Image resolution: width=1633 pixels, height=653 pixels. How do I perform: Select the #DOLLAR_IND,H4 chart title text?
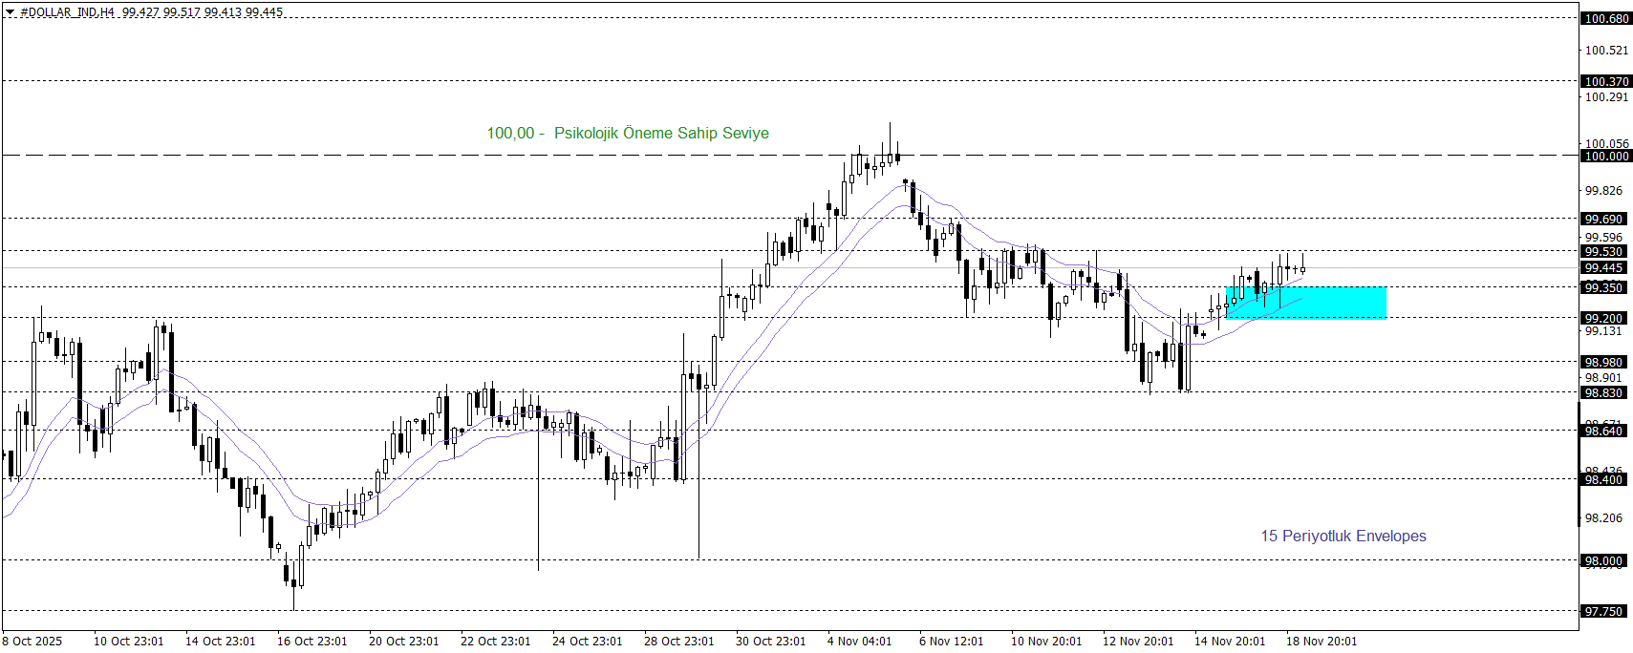tap(67, 12)
